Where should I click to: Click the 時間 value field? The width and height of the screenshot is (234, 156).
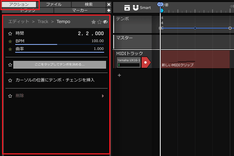pos(90,34)
